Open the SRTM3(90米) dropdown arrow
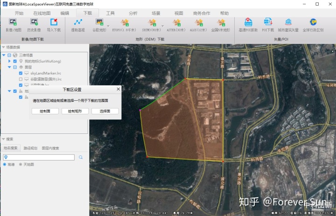The height and width of the screenshot is (216, 336). click(x=163, y=26)
